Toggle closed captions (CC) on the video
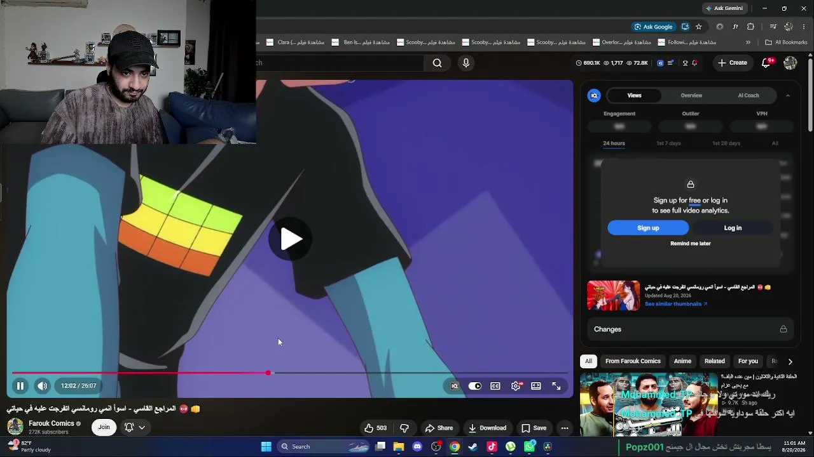This screenshot has width=814, height=457. pyautogui.click(x=495, y=386)
